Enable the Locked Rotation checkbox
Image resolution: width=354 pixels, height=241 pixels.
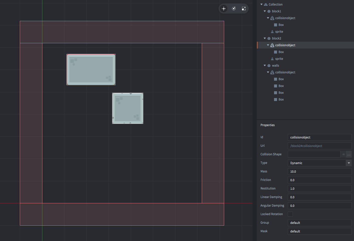pos(290,214)
